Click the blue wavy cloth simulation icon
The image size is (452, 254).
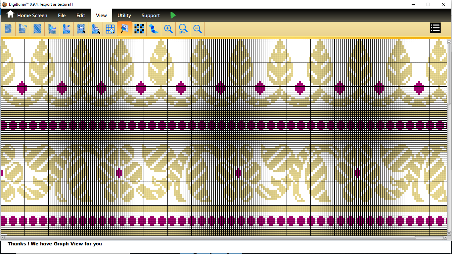click(x=154, y=29)
